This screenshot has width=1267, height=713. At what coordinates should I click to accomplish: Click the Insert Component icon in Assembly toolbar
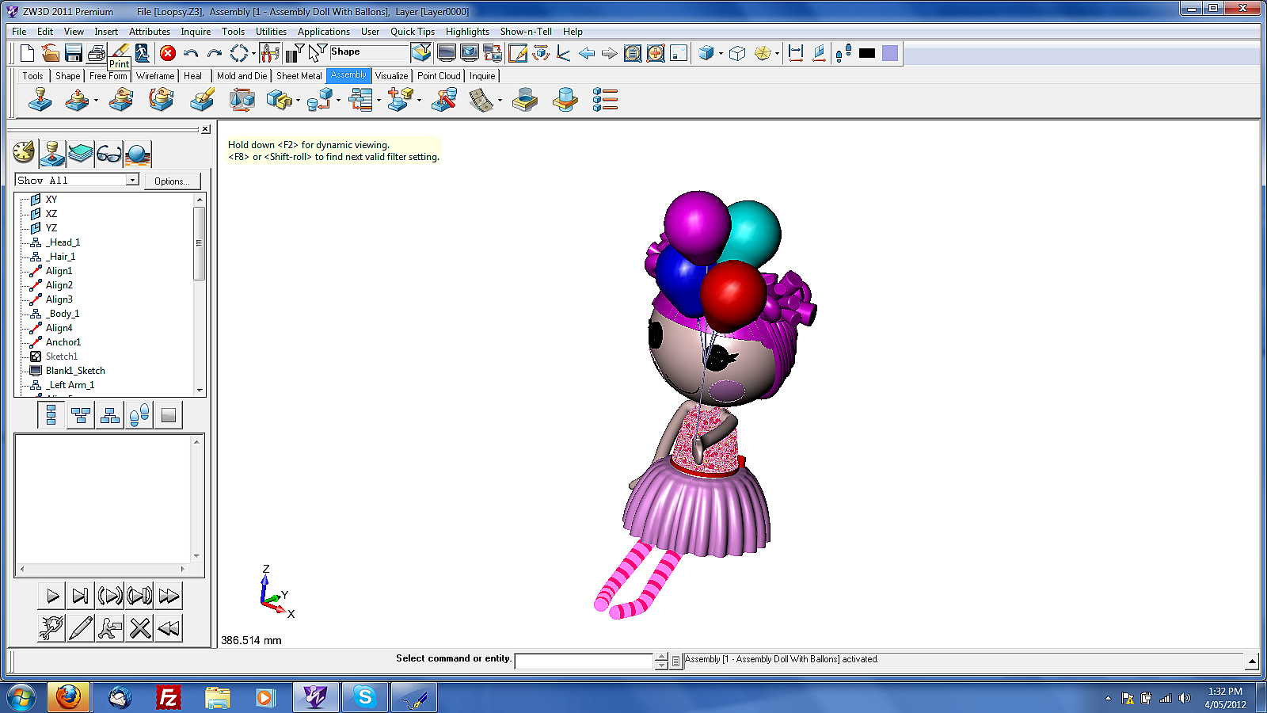(x=40, y=100)
